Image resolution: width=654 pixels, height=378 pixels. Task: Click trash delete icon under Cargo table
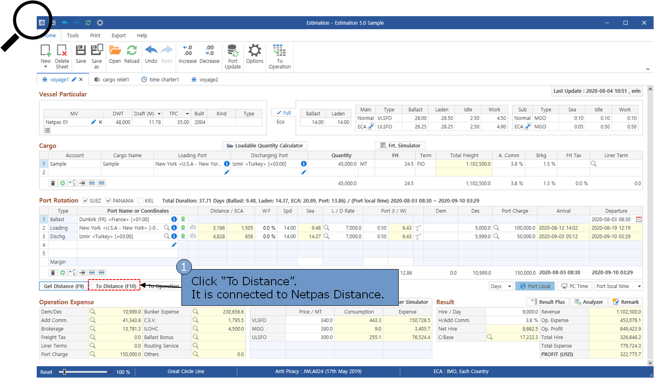click(x=53, y=183)
